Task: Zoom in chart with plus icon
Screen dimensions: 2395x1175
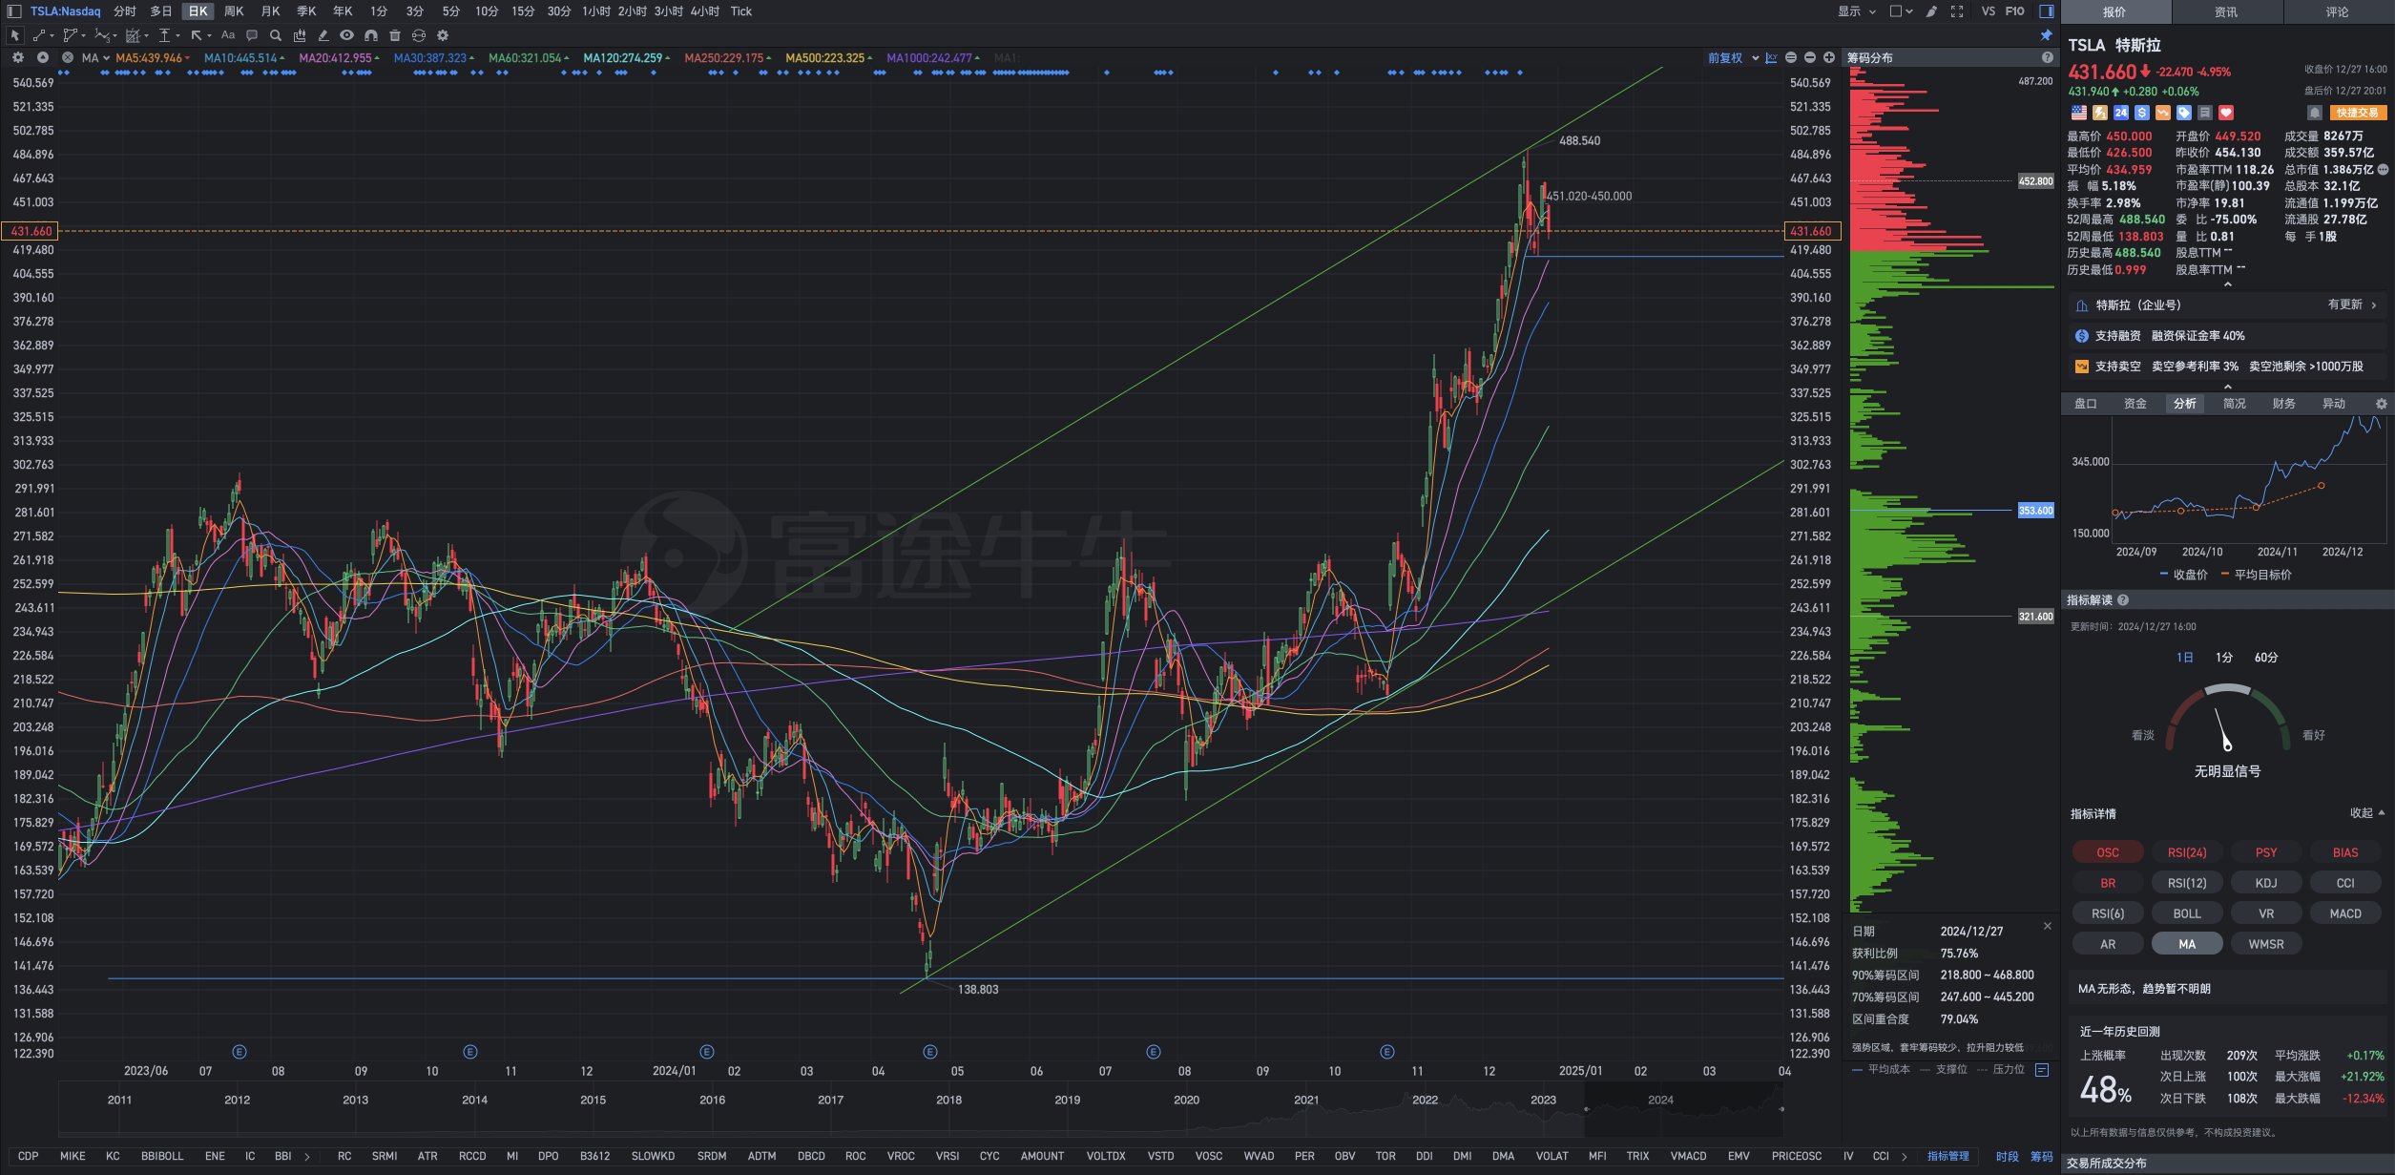Action: [x=1829, y=58]
